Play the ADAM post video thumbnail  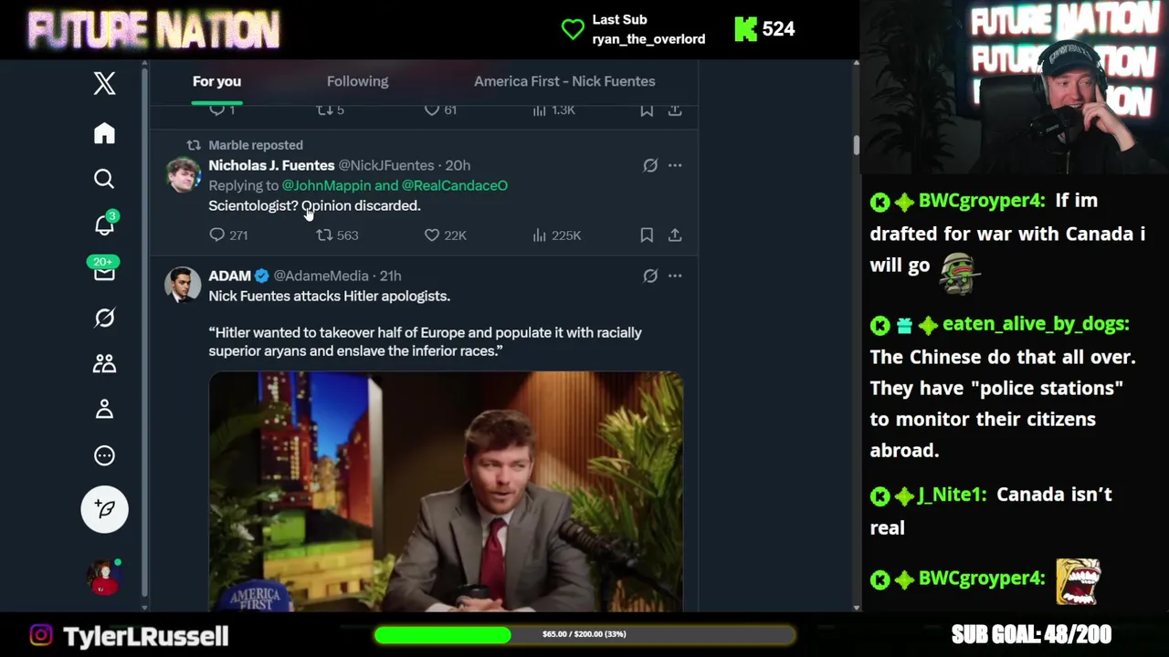pos(446,491)
